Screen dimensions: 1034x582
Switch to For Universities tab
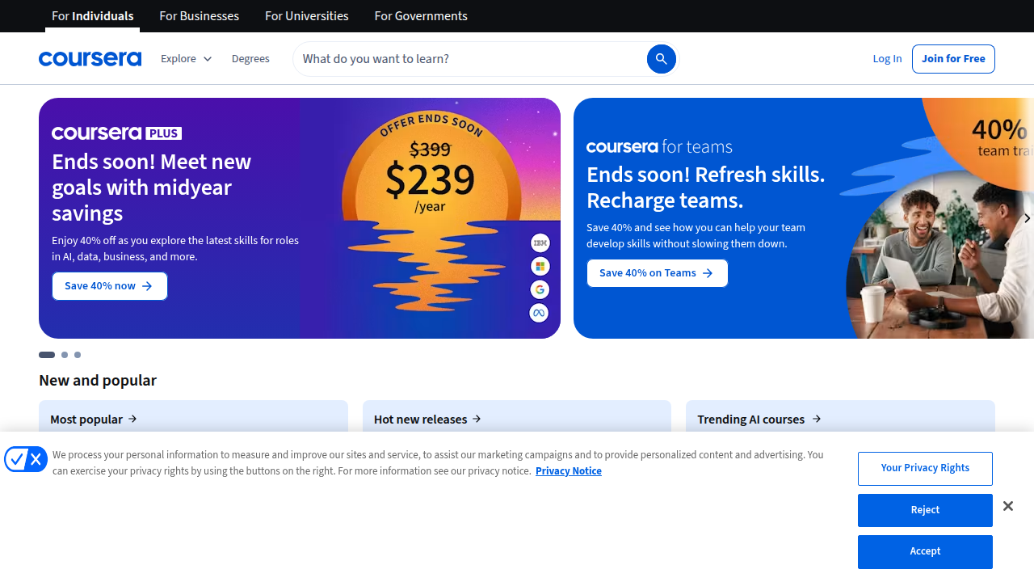(x=307, y=16)
